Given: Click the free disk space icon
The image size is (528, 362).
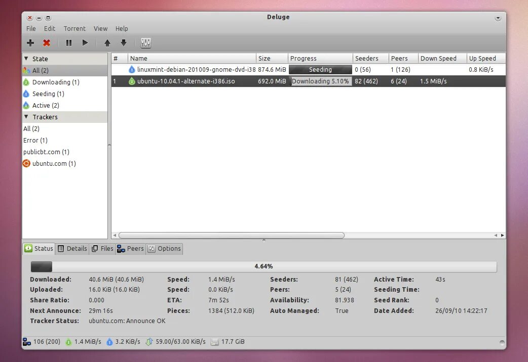Looking at the screenshot, I should [x=214, y=342].
